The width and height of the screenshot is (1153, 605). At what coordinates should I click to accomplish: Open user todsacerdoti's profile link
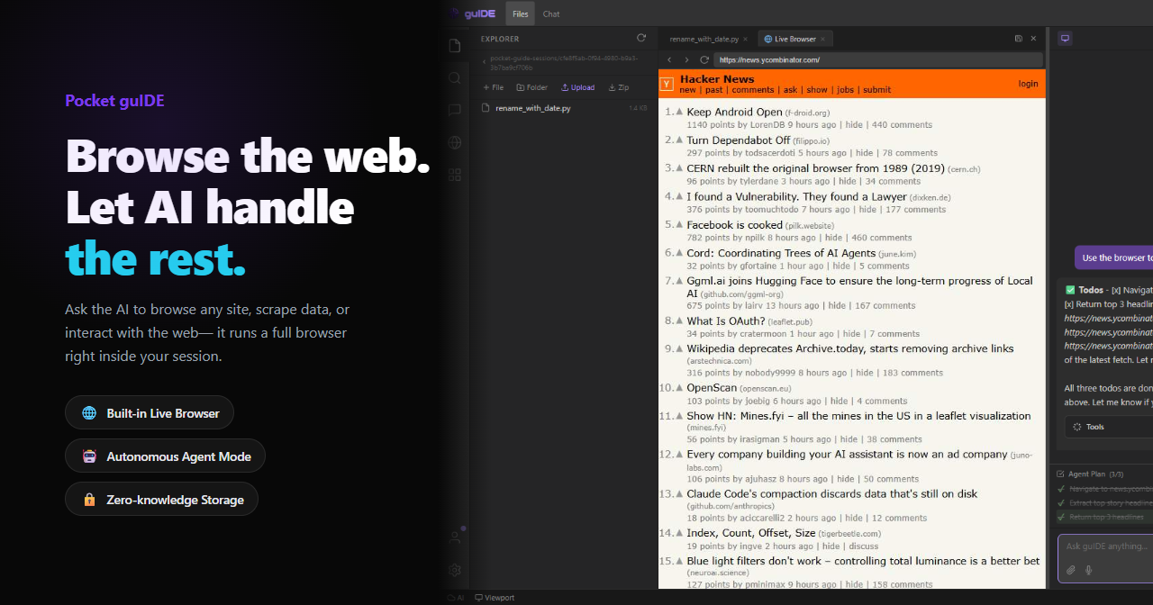770,153
